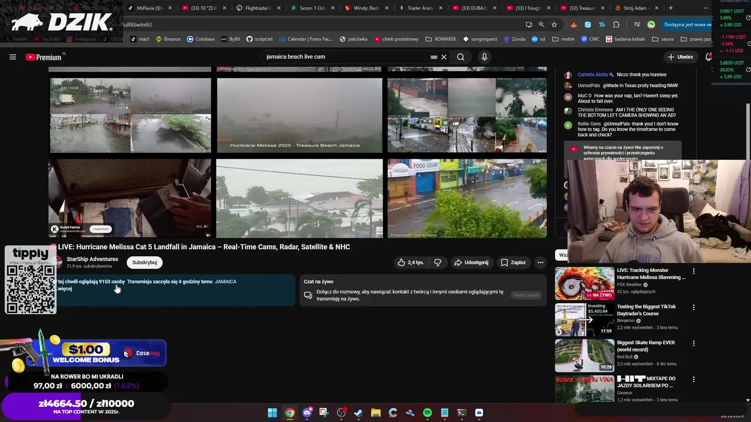The image size is (751, 422).
Task: Open OBS Studio from the taskbar
Action: pos(341,413)
